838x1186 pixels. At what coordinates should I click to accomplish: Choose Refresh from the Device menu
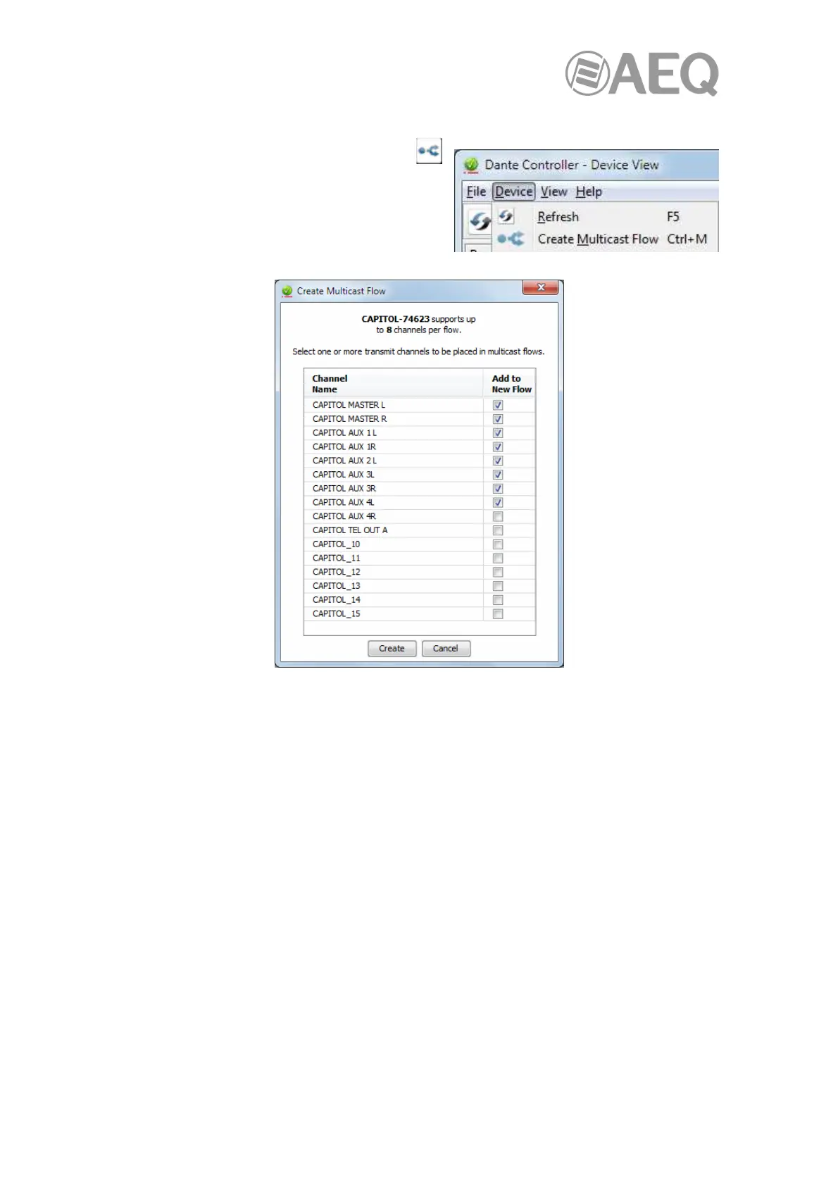[558, 217]
